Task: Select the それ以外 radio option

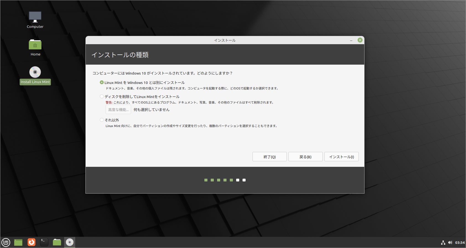Action: point(102,120)
